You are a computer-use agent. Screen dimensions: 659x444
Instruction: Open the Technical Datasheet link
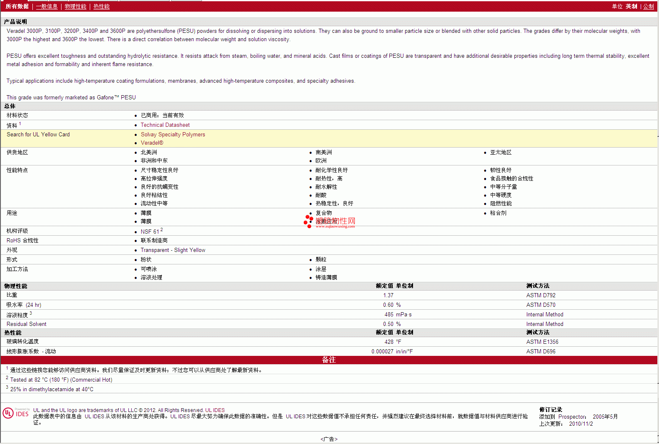[x=165, y=125]
